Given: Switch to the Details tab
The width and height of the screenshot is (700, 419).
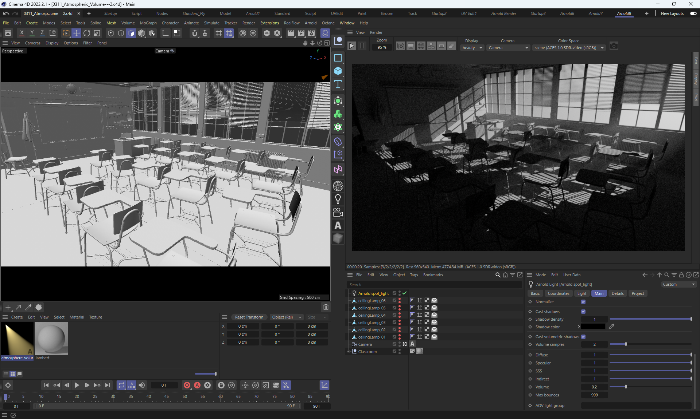Looking at the screenshot, I should coord(617,293).
